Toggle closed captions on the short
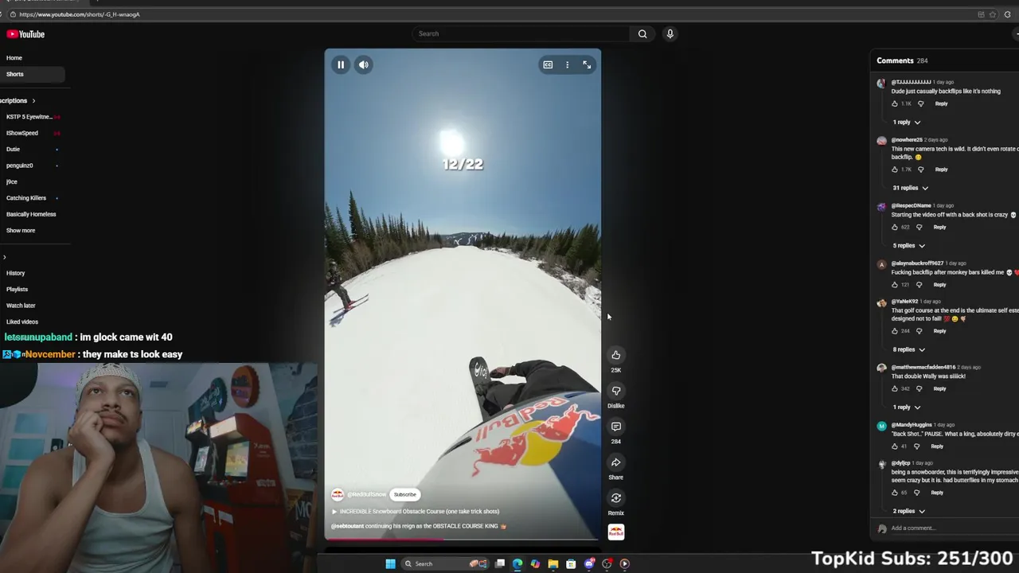This screenshot has width=1019, height=573. [x=548, y=65]
